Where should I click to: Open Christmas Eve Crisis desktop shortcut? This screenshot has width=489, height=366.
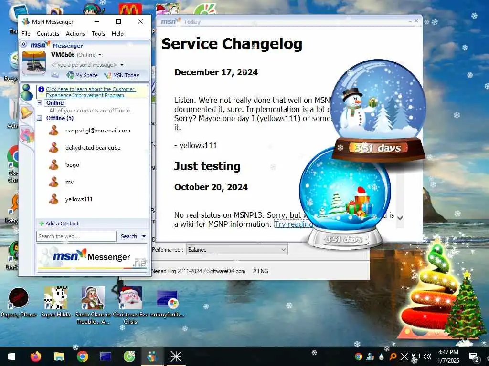130,305
